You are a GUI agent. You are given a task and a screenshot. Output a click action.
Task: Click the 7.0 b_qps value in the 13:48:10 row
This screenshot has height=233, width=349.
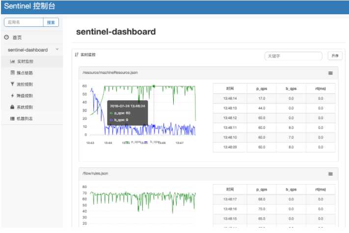click(291, 138)
